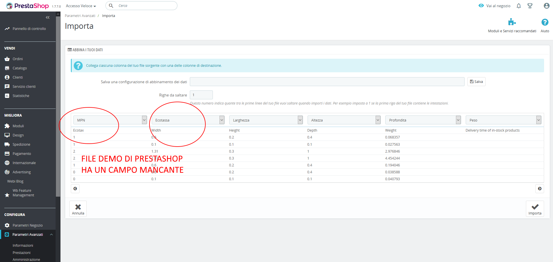Screen dimensions: 553x262
Task: Click the Wb Feature Management star icon
Action: (x=7, y=195)
